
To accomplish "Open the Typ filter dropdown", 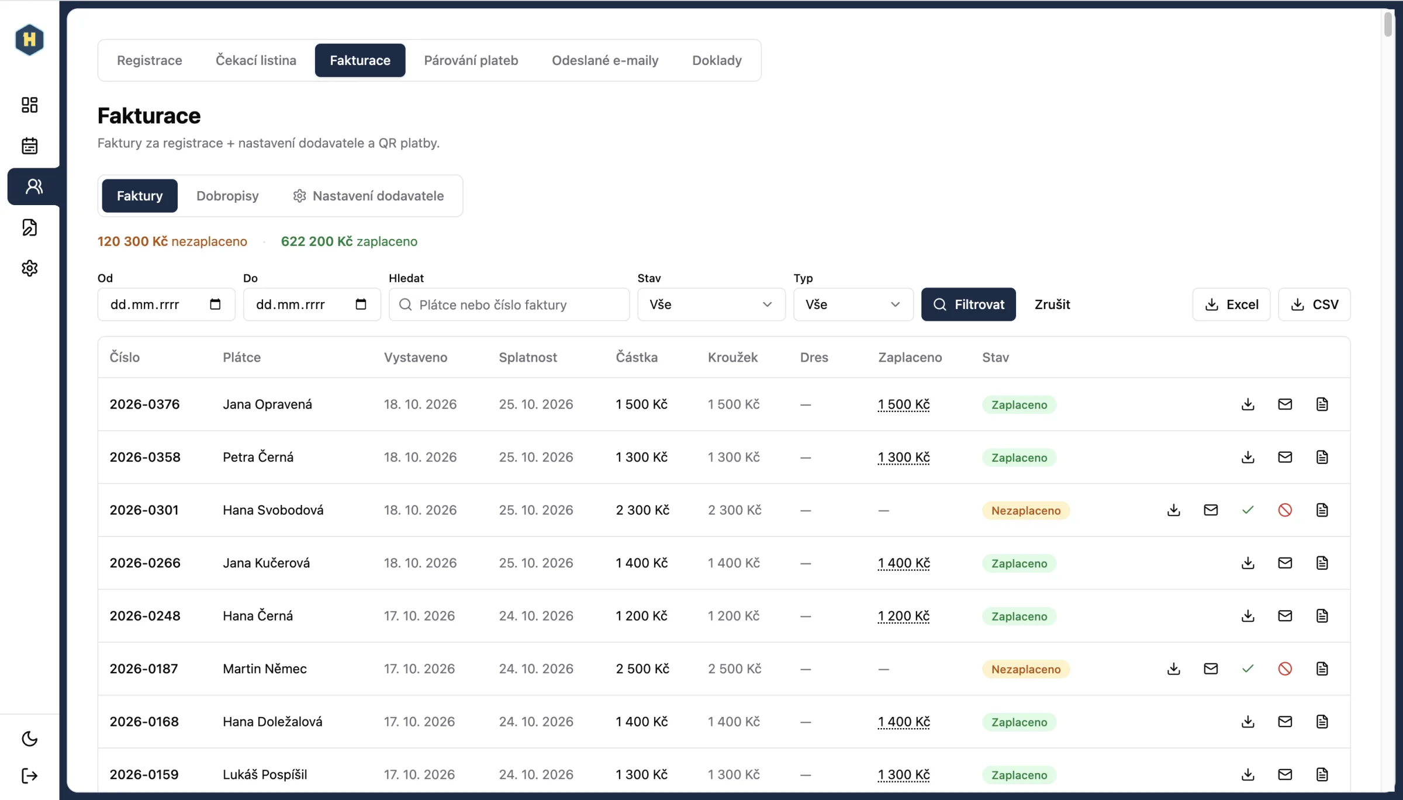I will point(853,304).
